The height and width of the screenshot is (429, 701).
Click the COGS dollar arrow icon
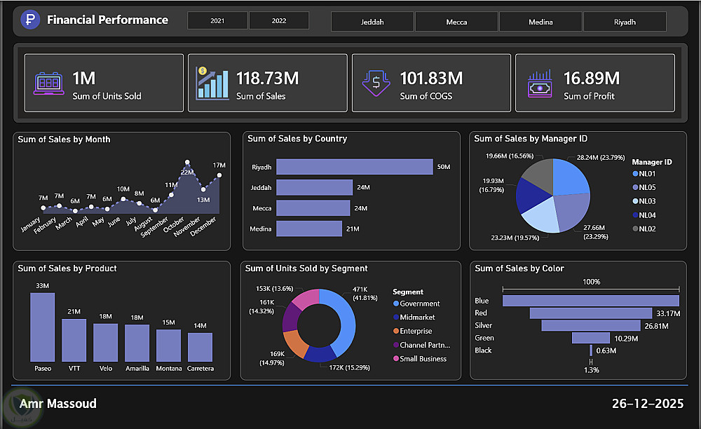(x=376, y=83)
